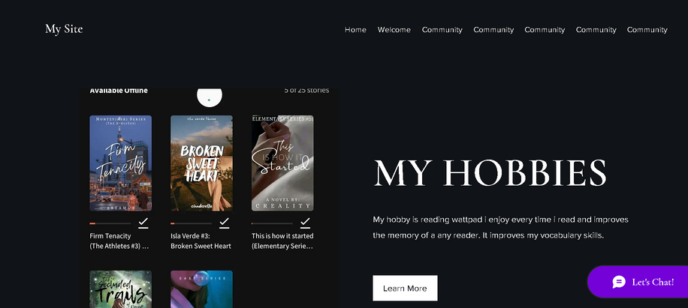Click the reading progress bar under Isla Verde #3

pyautogui.click(x=191, y=223)
